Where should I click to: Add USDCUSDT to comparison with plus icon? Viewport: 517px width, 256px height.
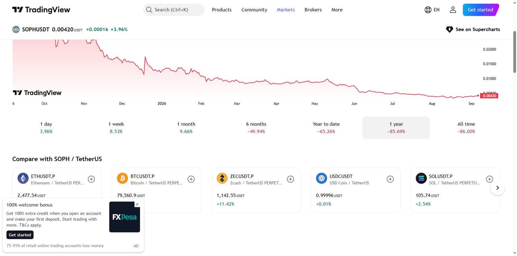click(390, 179)
